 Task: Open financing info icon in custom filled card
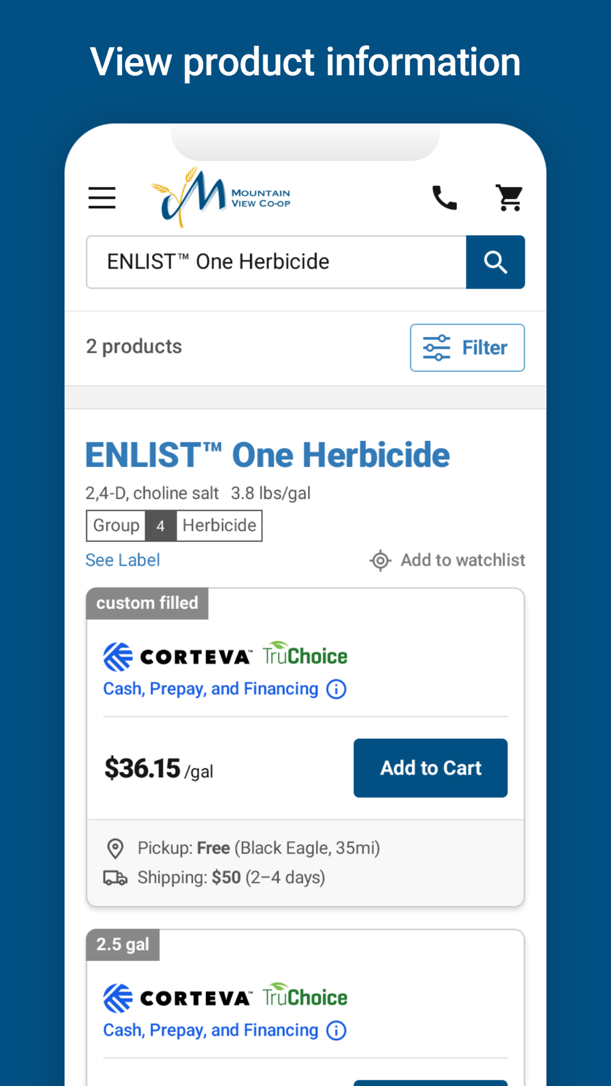336,689
